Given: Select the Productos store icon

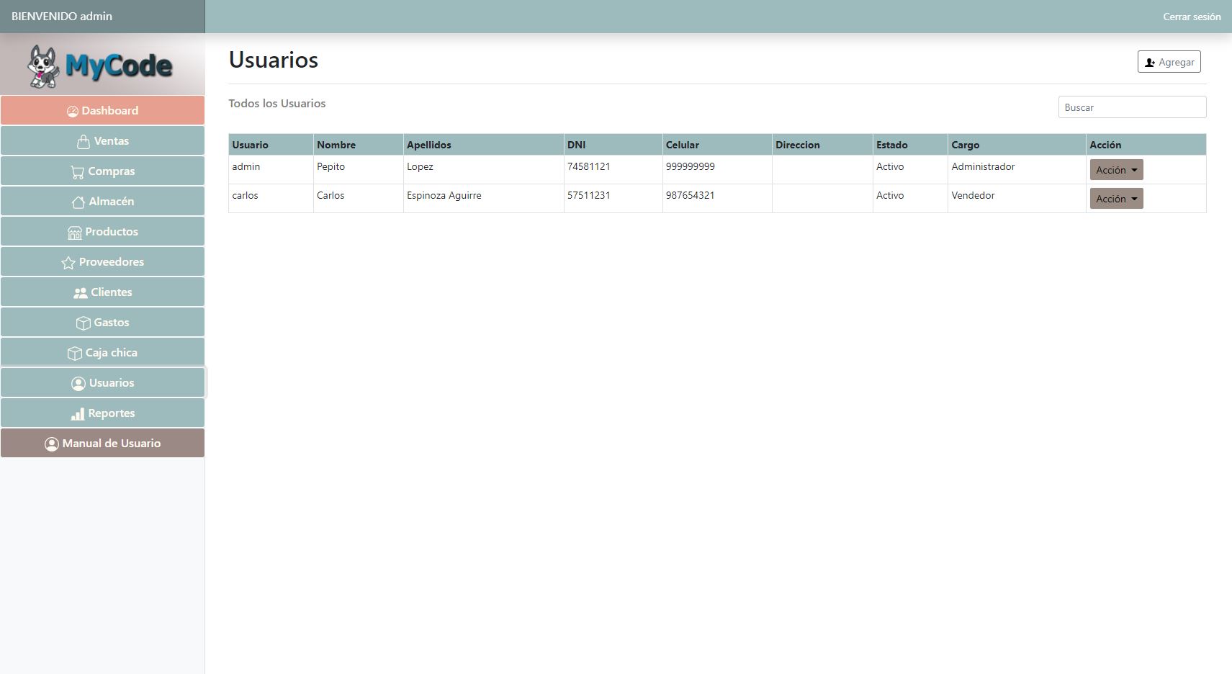Looking at the screenshot, I should [74, 233].
